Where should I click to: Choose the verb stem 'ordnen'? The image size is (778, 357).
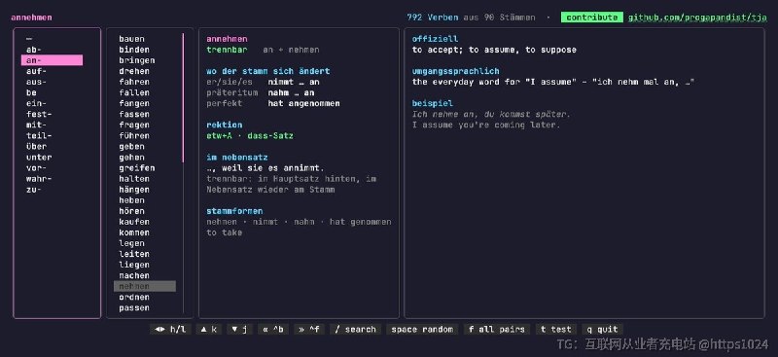coord(134,297)
